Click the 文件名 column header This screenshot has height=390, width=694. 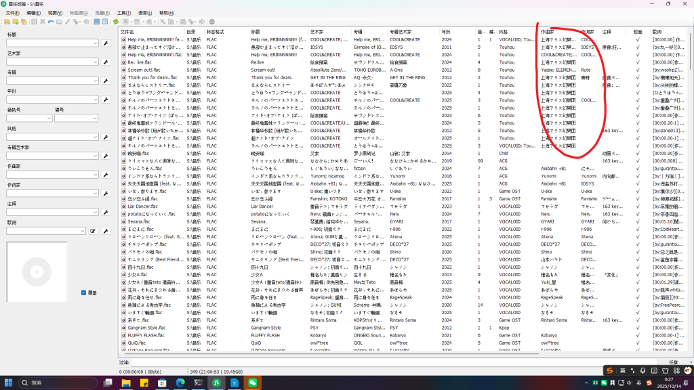pos(127,32)
